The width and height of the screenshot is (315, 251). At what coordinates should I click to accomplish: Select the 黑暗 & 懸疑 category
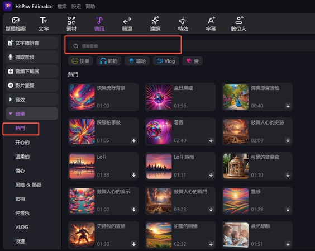[x=28, y=185]
